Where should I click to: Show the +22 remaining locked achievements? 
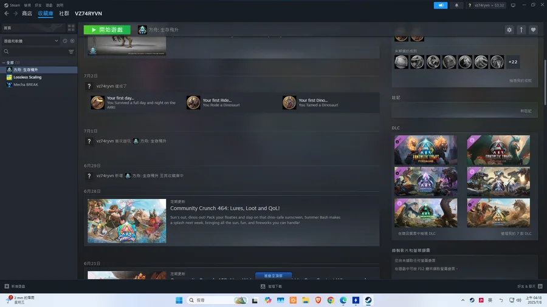click(513, 62)
